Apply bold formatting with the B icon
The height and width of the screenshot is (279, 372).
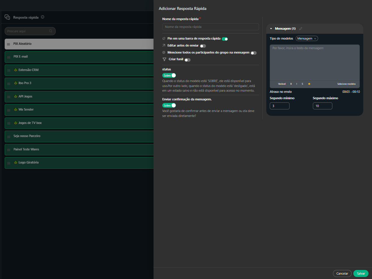point(291,84)
